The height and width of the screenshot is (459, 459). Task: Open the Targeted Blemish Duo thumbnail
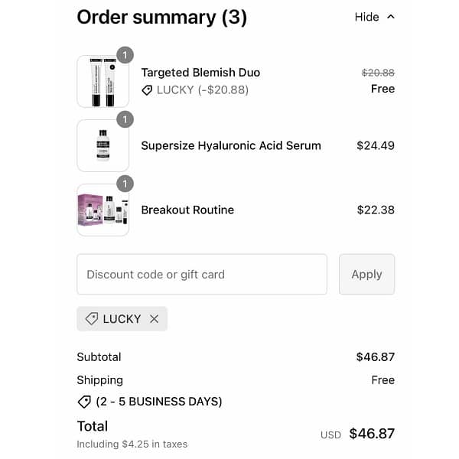coord(103,82)
